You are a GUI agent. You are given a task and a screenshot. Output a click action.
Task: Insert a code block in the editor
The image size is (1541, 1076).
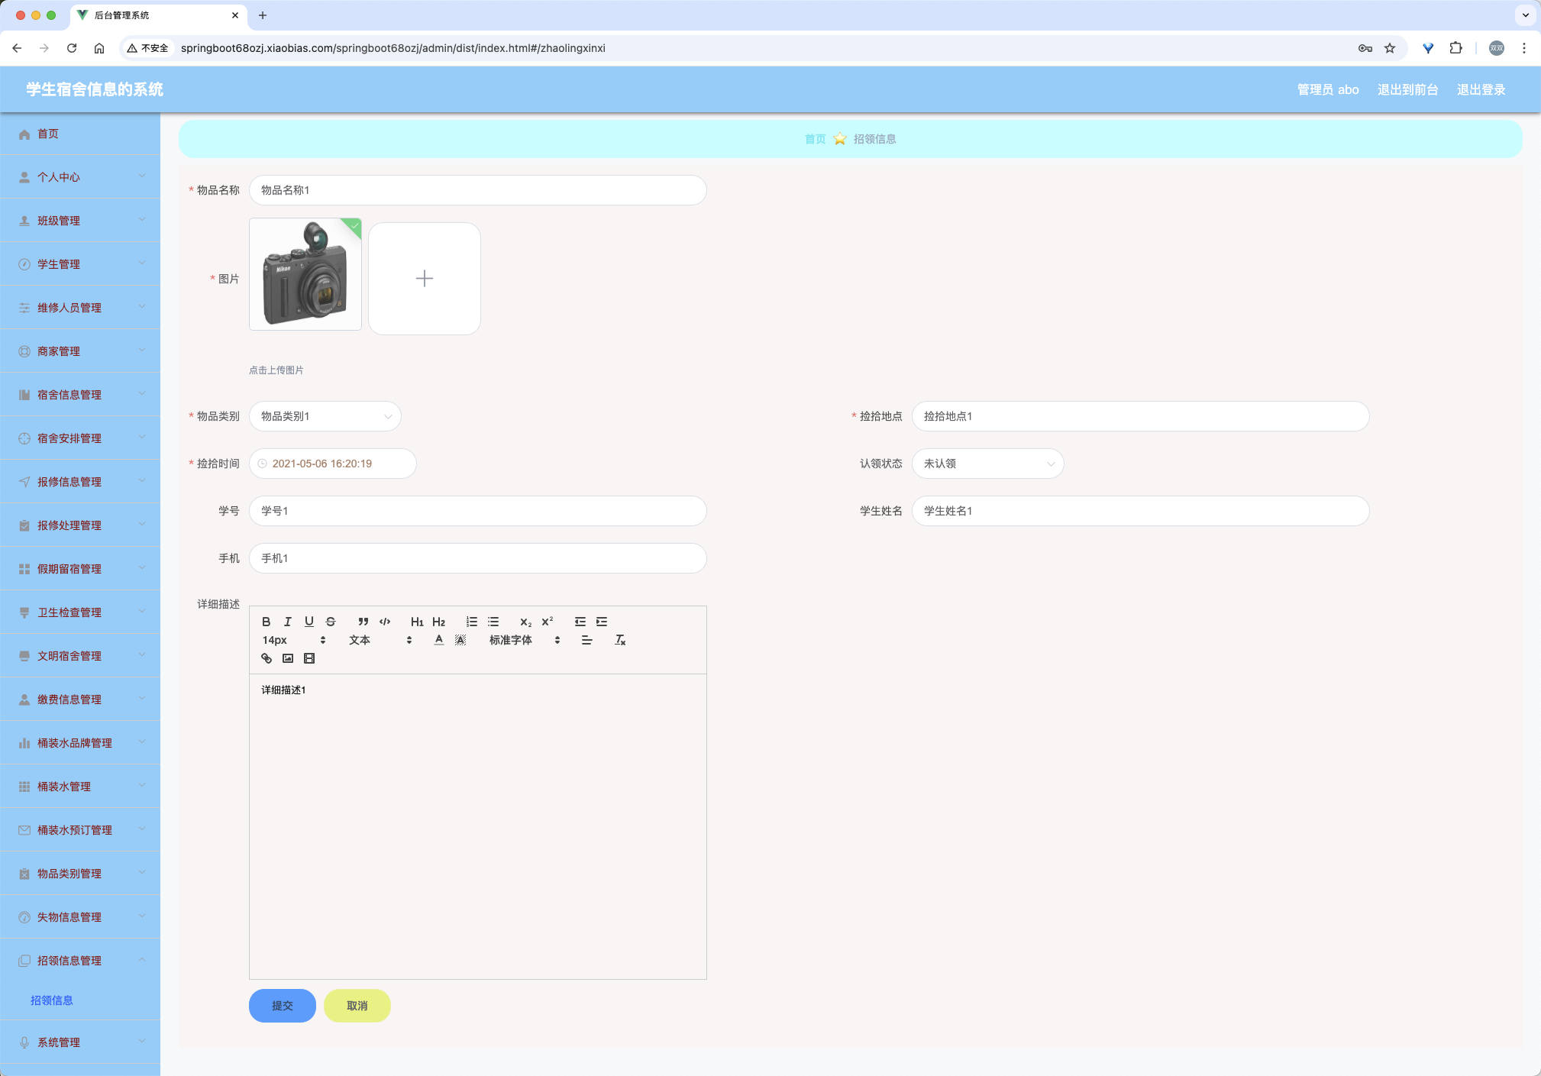(385, 622)
